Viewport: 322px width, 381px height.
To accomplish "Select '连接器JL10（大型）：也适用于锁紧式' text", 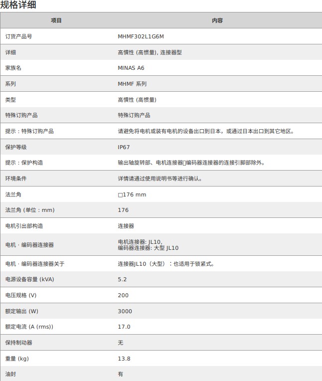I will click(166, 264).
